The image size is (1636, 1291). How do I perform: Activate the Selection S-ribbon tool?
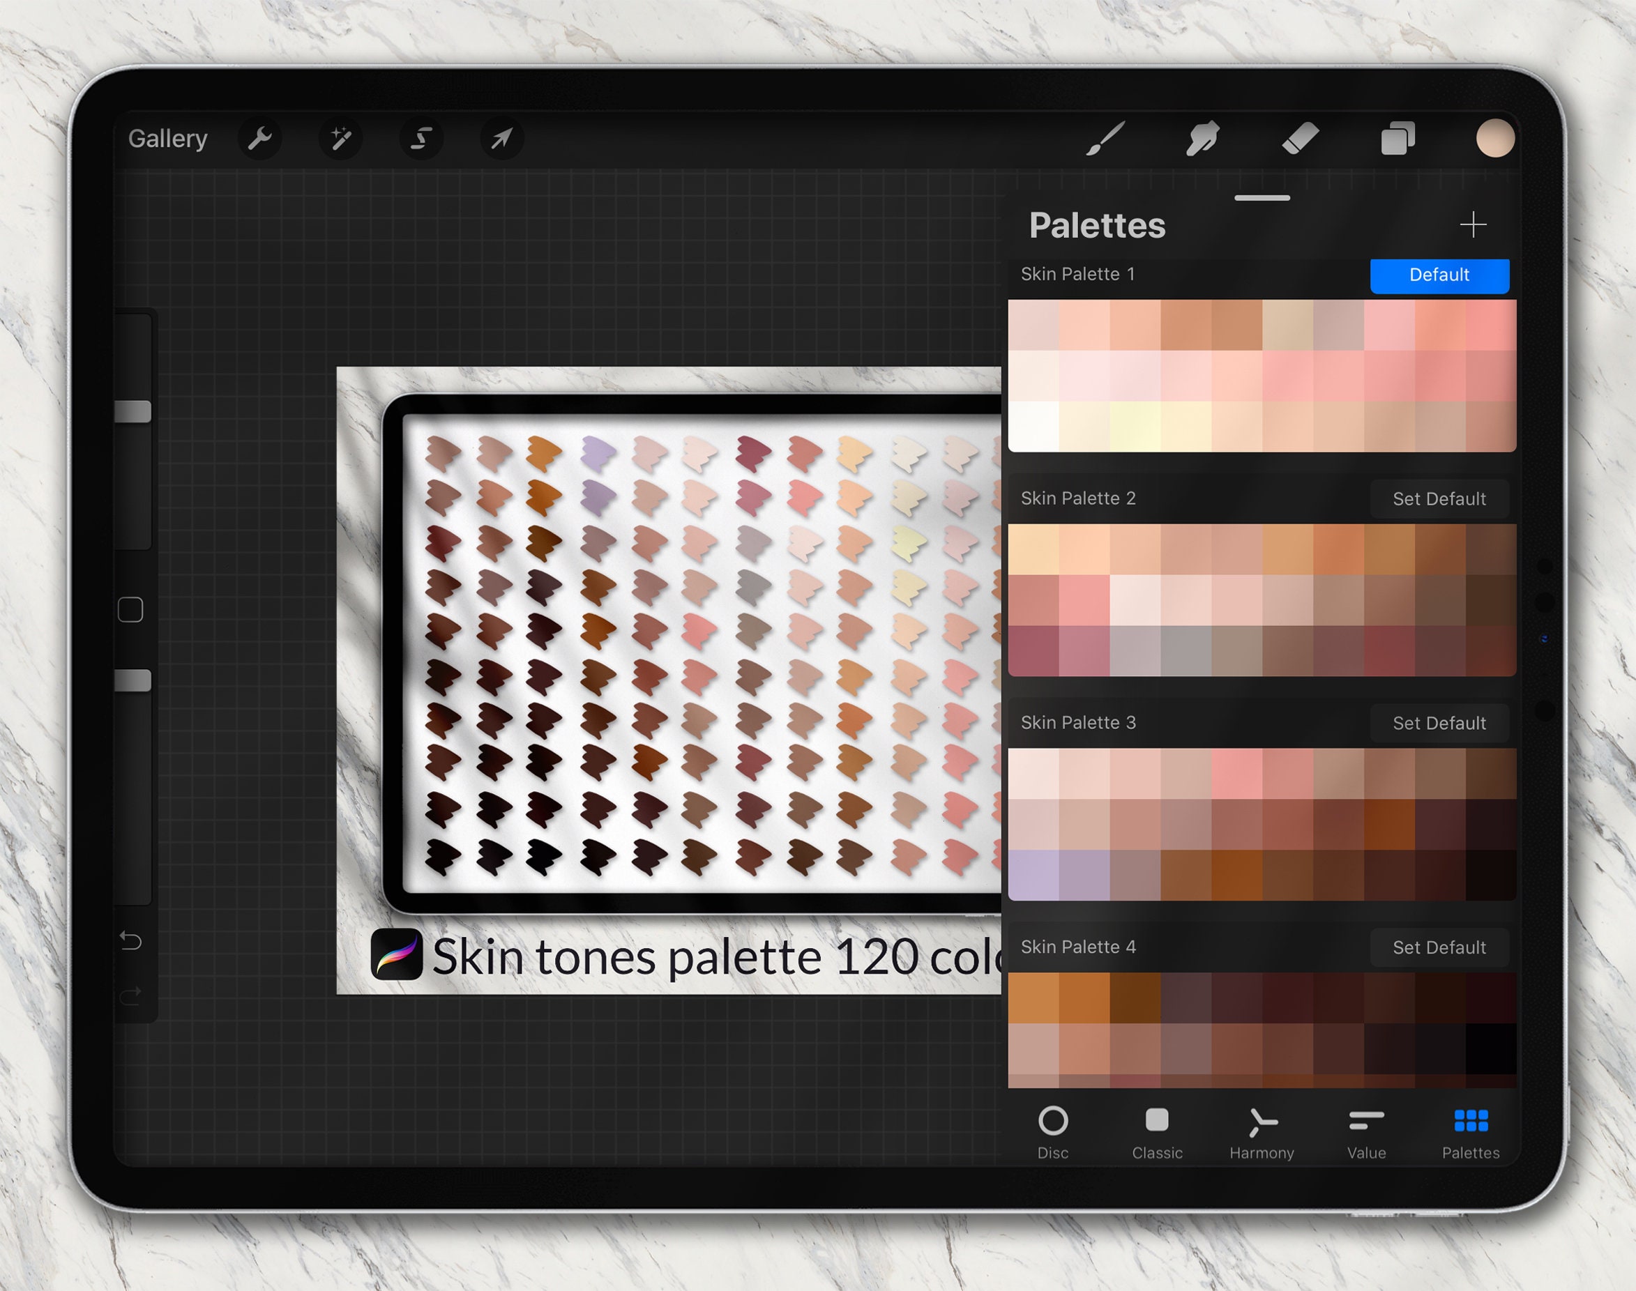[x=421, y=138]
